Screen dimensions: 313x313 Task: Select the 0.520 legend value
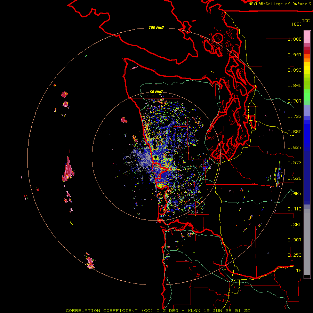click(x=295, y=178)
